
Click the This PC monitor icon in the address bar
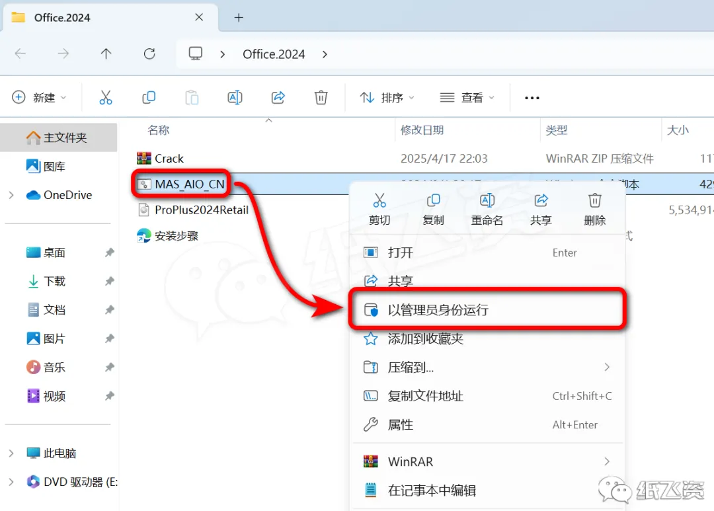coord(196,54)
